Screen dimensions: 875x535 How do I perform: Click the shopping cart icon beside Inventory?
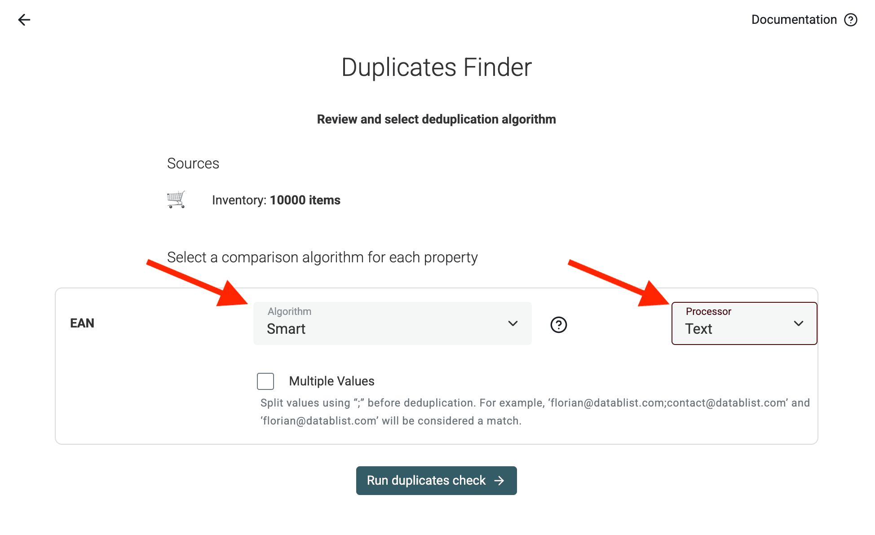(x=176, y=199)
